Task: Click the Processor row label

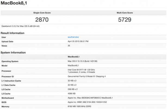Action: [6, 71]
